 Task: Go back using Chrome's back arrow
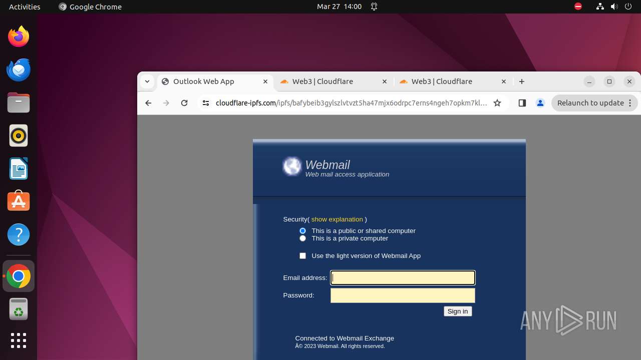[x=148, y=103]
